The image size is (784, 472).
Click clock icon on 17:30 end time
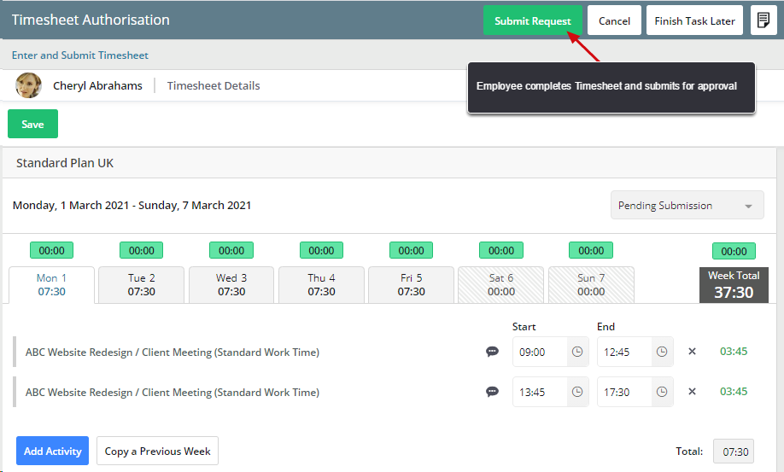coord(662,392)
